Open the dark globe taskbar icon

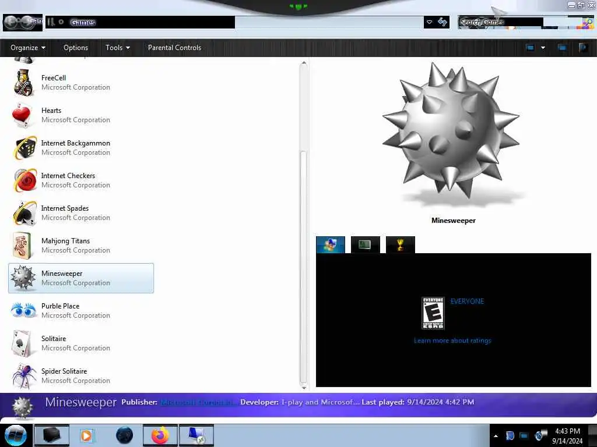click(x=125, y=435)
